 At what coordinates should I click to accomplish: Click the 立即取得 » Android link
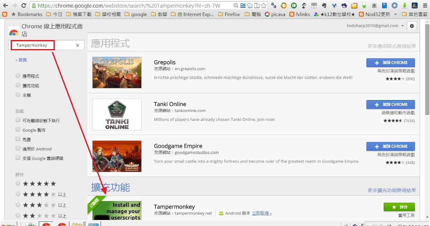coord(262,213)
